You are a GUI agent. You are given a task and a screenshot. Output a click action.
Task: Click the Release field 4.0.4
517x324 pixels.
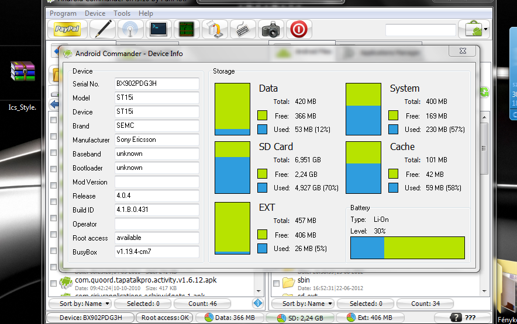pyautogui.click(x=157, y=196)
